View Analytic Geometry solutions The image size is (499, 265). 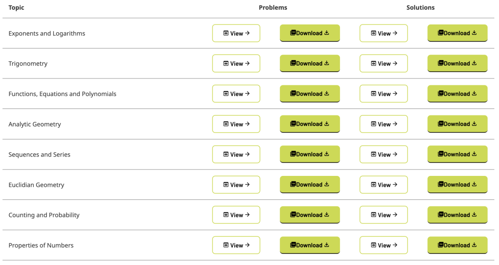[x=383, y=124]
